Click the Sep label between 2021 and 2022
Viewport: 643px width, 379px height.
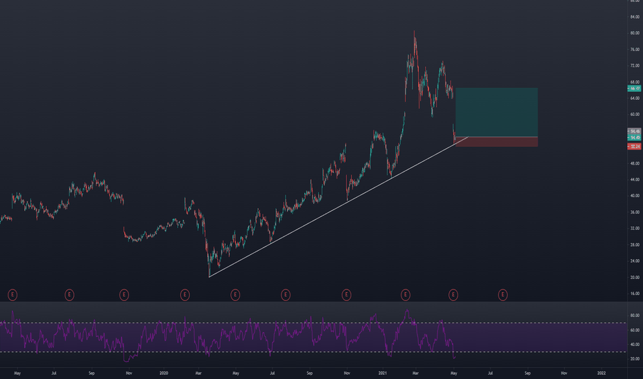tap(527, 373)
